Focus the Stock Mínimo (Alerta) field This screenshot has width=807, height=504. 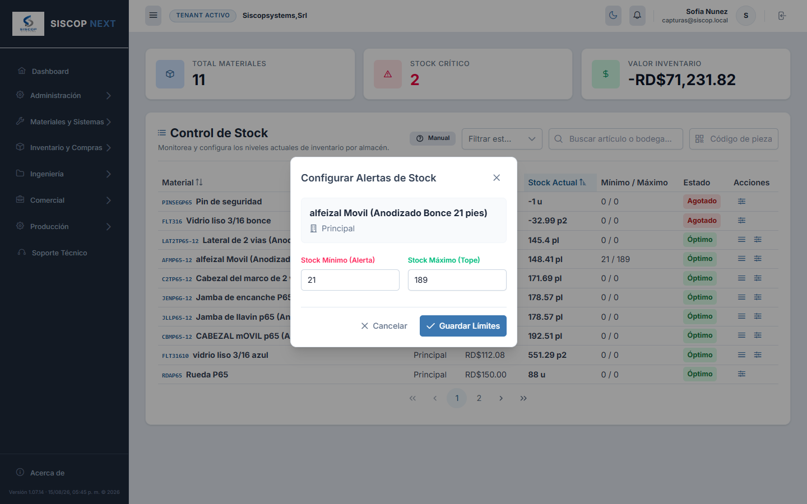(x=350, y=280)
